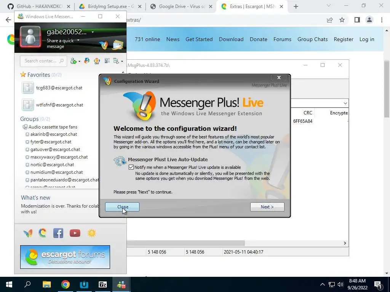
Task: Open the Download page link
Action: [231, 39]
